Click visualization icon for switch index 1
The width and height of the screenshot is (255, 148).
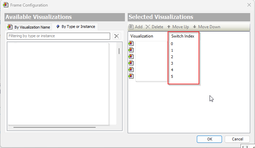coord(131,50)
